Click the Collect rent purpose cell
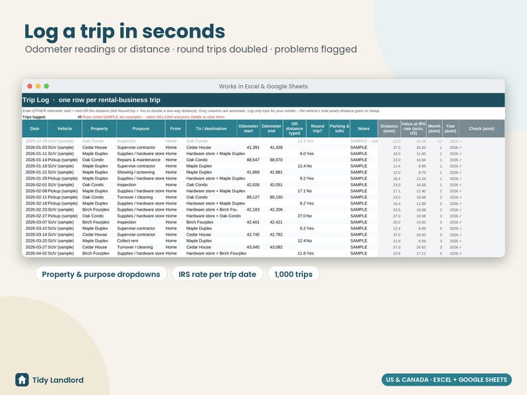 coord(127,241)
